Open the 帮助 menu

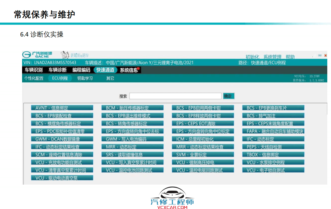[x=290, y=57]
